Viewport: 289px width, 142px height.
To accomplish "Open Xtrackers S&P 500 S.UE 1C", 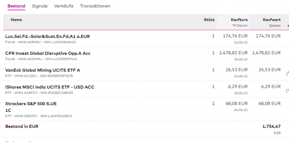I will tap(29, 104).
